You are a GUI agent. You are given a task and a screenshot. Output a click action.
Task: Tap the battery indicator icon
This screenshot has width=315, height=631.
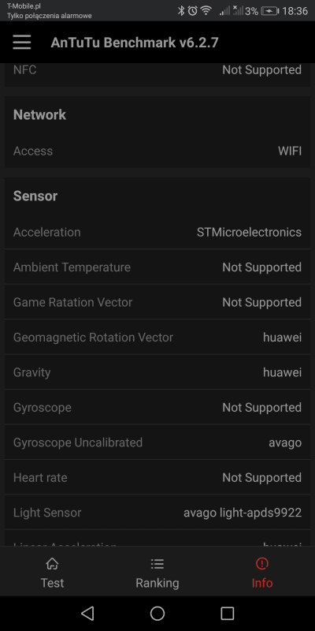coord(269,11)
